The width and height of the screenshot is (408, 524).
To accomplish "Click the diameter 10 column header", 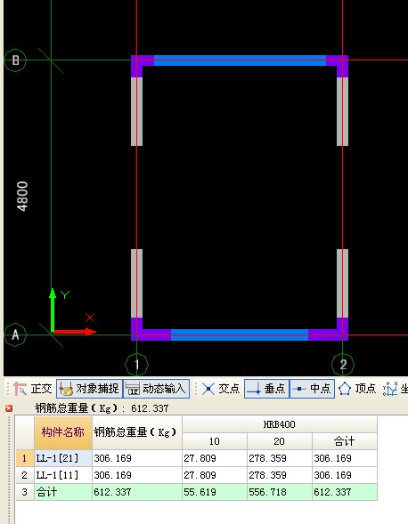I will click(x=215, y=441).
